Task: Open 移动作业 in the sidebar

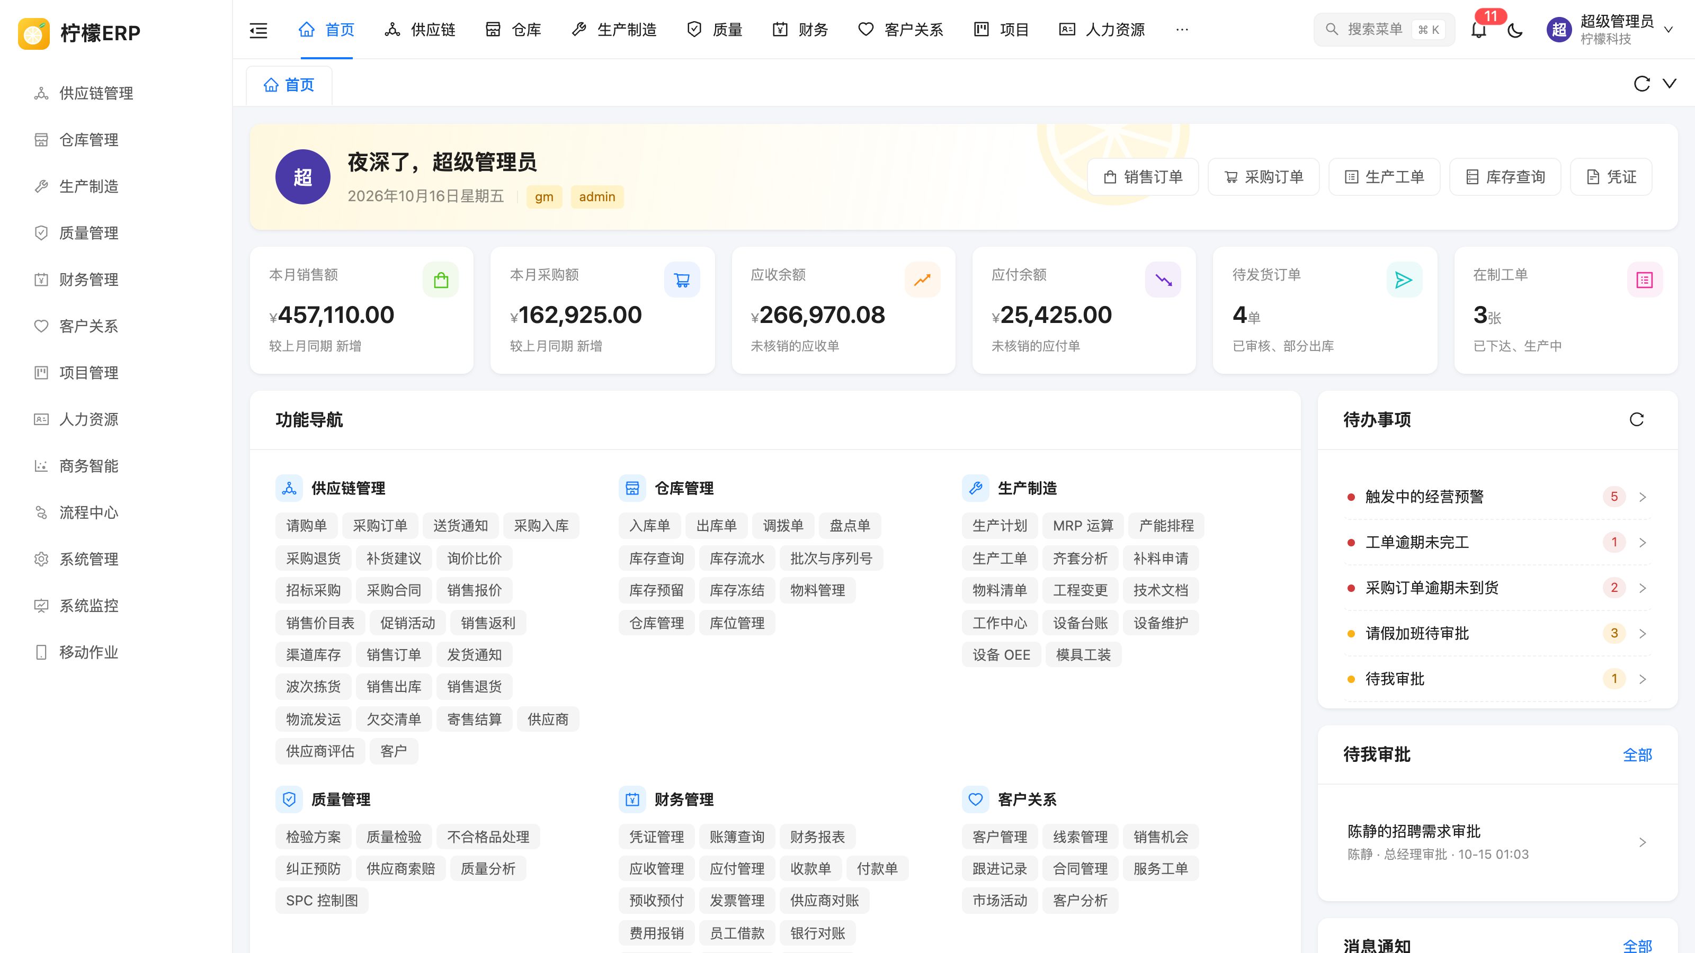Action: [89, 652]
